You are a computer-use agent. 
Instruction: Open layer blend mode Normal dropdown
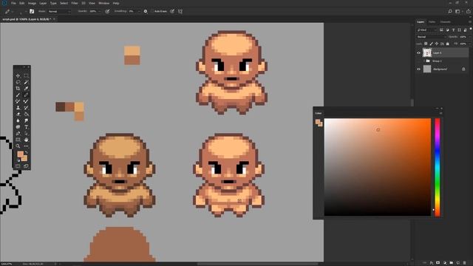(x=431, y=37)
